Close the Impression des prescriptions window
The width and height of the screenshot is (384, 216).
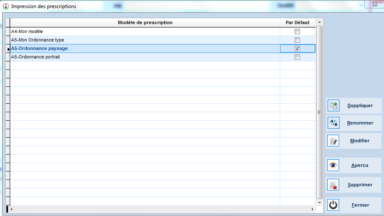pos(374,4)
